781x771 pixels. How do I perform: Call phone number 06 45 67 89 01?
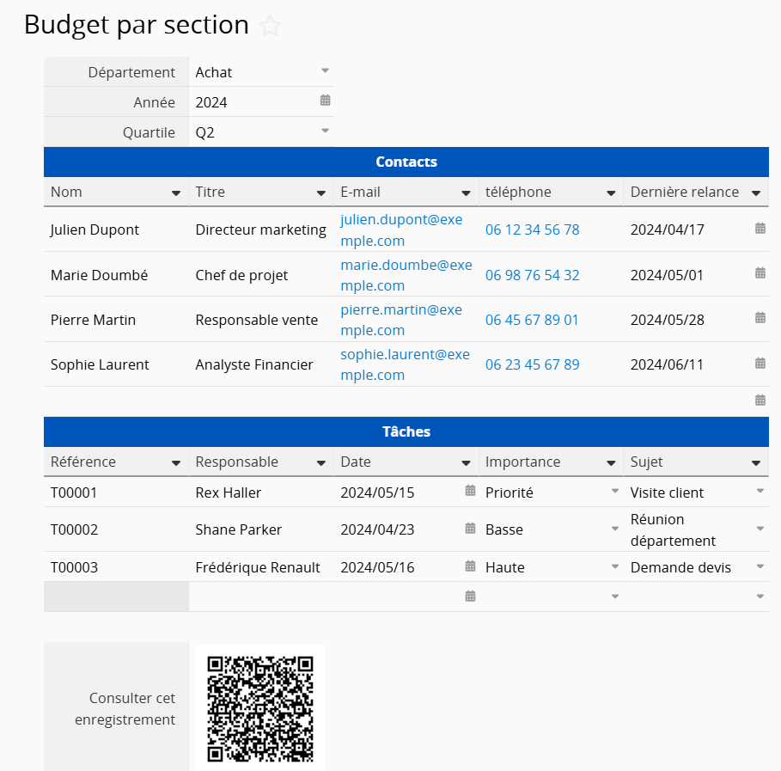532,320
